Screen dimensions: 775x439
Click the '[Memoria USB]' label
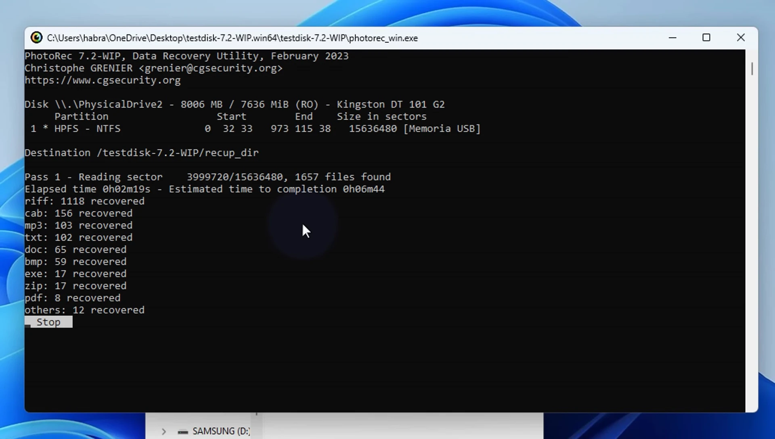click(442, 129)
